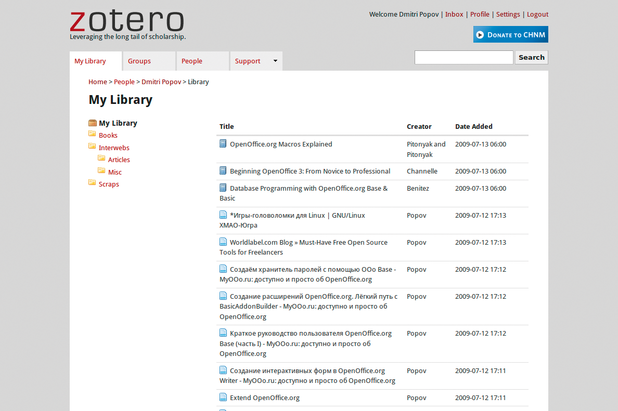Viewport: 618px width, 411px height.
Task: Open item Создание расширений OpenOffice.org
Action: pyautogui.click(x=308, y=306)
